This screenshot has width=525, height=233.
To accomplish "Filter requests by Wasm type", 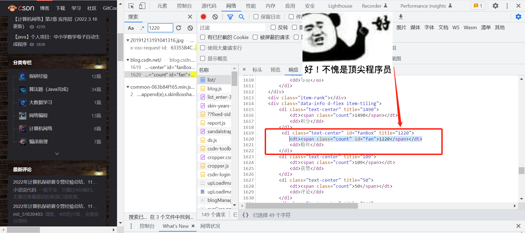I will [470, 28].
